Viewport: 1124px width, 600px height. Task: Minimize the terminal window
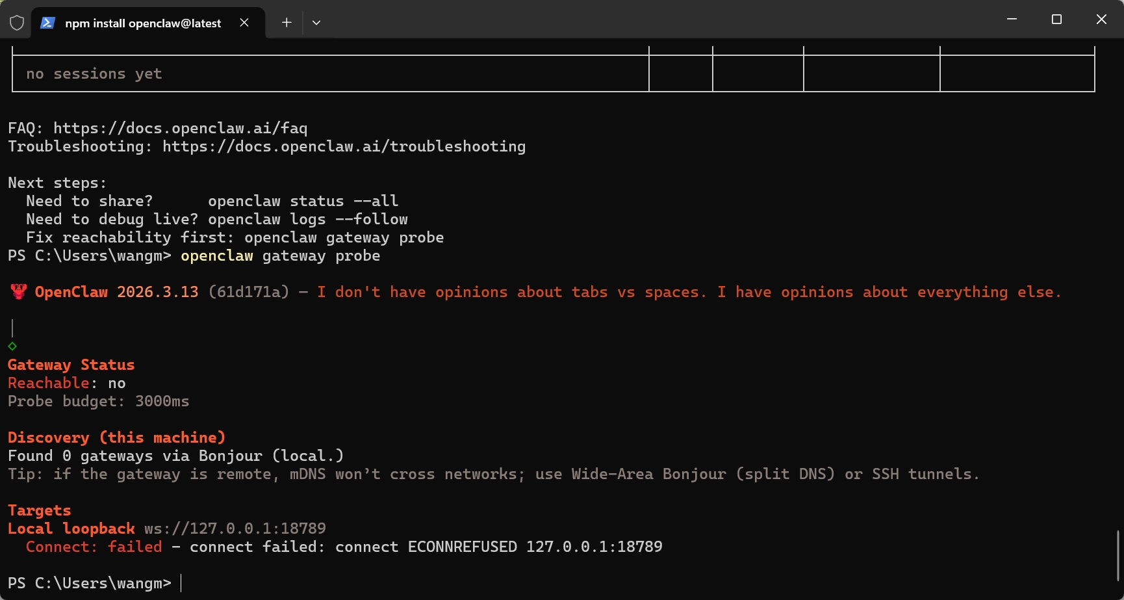[1012, 20]
